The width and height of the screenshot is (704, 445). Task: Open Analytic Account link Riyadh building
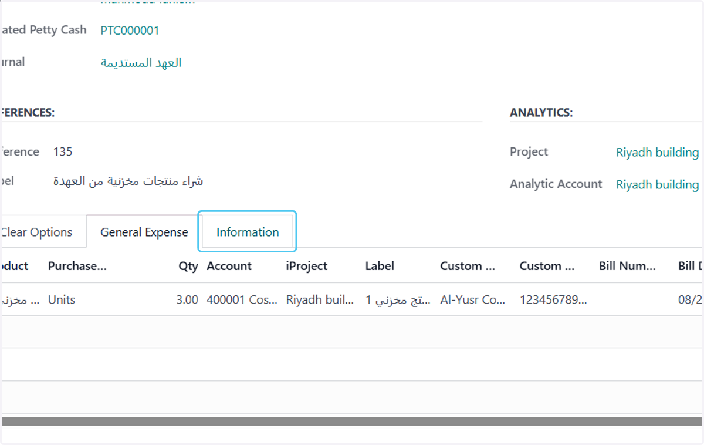click(657, 185)
